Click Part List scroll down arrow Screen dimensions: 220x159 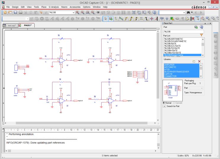(x=203, y=55)
